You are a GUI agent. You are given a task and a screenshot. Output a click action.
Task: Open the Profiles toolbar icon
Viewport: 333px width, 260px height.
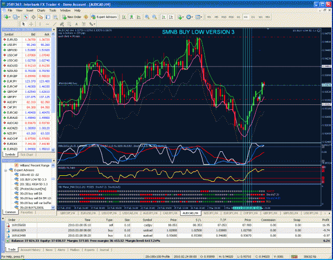tap(15, 17)
